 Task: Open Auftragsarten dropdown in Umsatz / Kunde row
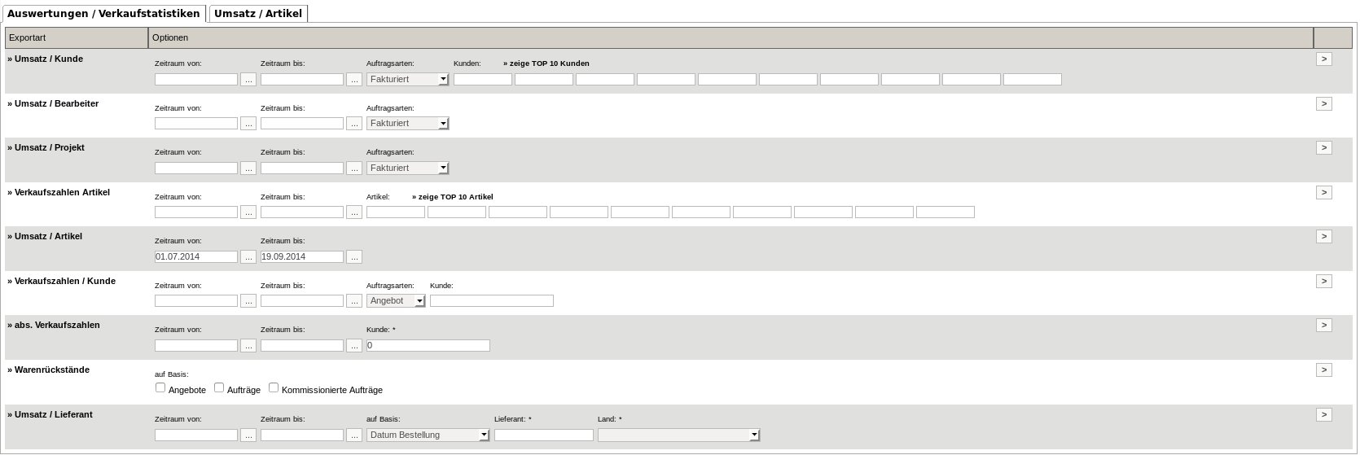(x=408, y=79)
